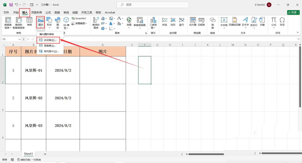The height and width of the screenshot is (163, 302).
Task: Open the 三维地图 3D map button
Action: tap(153, 23)
